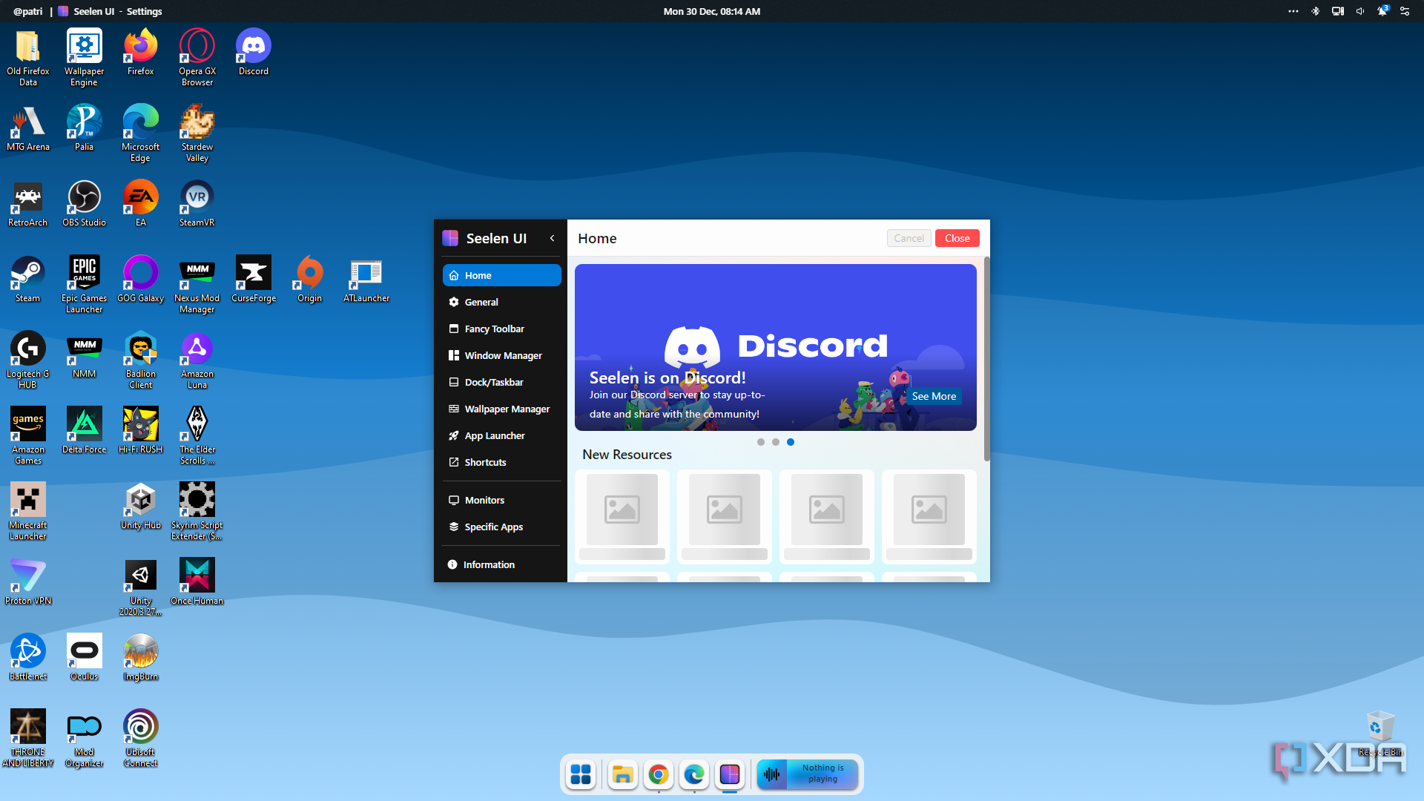This screenshot has width=1424, height=801.
Task: Expand the Monitors settings section
Action: click(x=485, y=500)
